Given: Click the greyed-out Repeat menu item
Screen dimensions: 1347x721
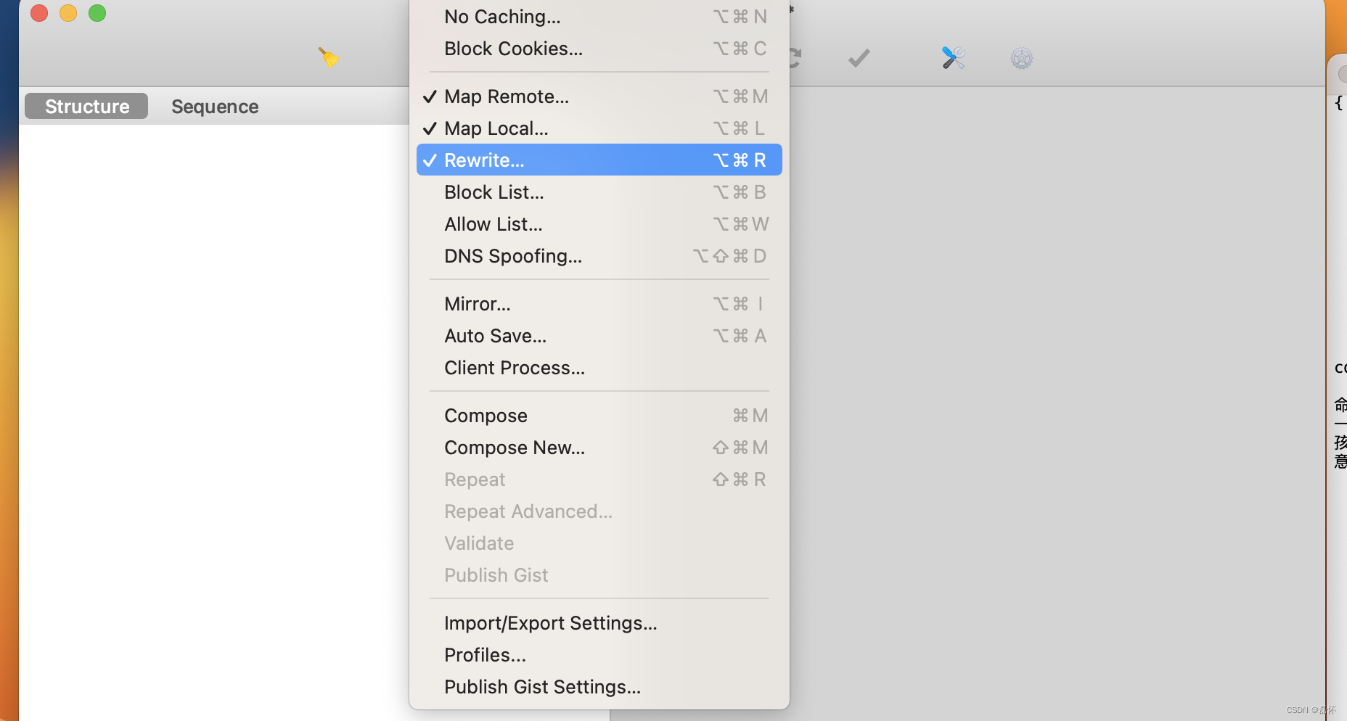Looking at the screenshot, I should tap(599, 479).
